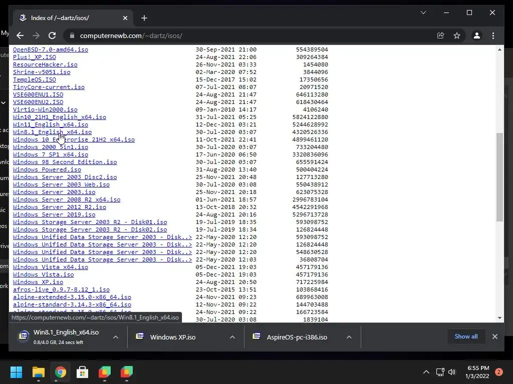Open Windows_Server_2008_R2_x64.iso link
This screenshot has width=513, height=384.
tap(67, 199)
